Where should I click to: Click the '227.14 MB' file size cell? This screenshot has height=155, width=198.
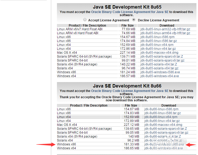[x=127, y=53]
